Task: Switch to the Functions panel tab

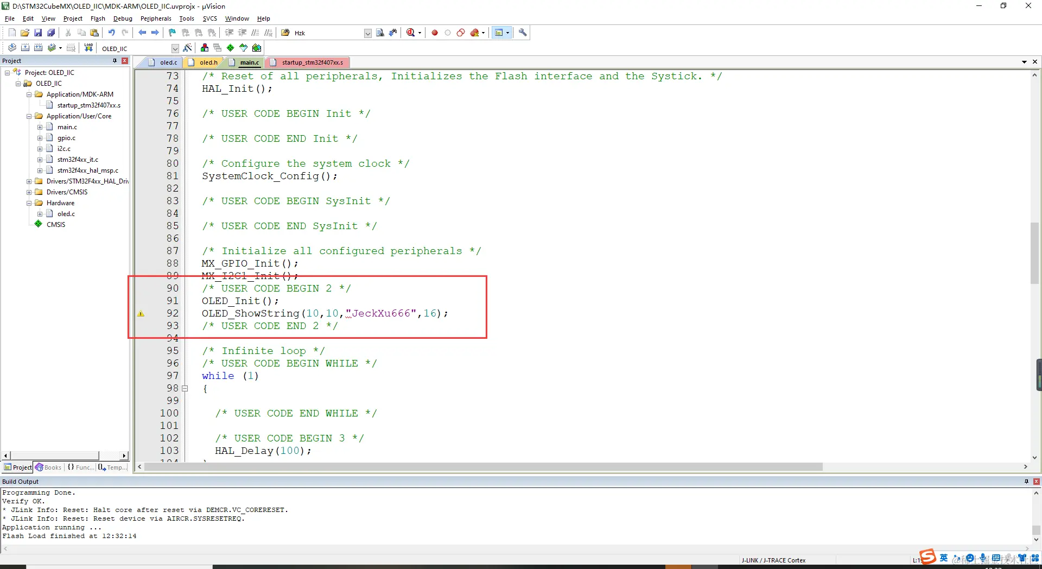Action: pyautogui.click(x=80, y=467)
